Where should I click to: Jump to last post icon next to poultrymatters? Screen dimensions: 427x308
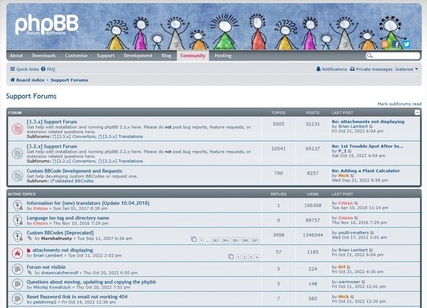click(372, 232)
